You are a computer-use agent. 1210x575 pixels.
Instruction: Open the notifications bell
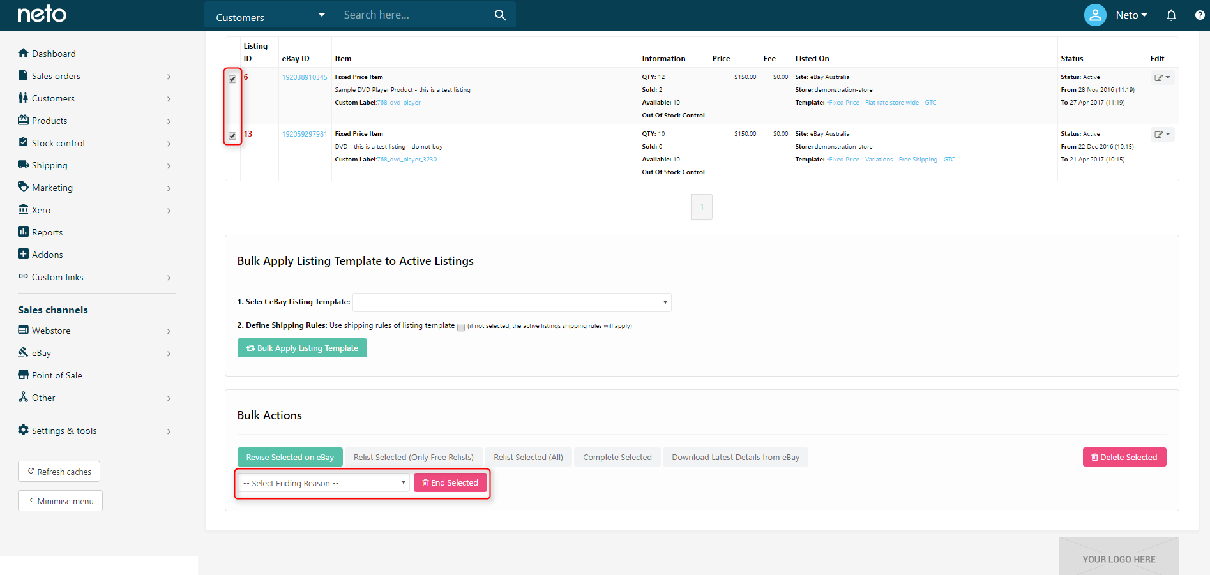tap(1171, 15)
